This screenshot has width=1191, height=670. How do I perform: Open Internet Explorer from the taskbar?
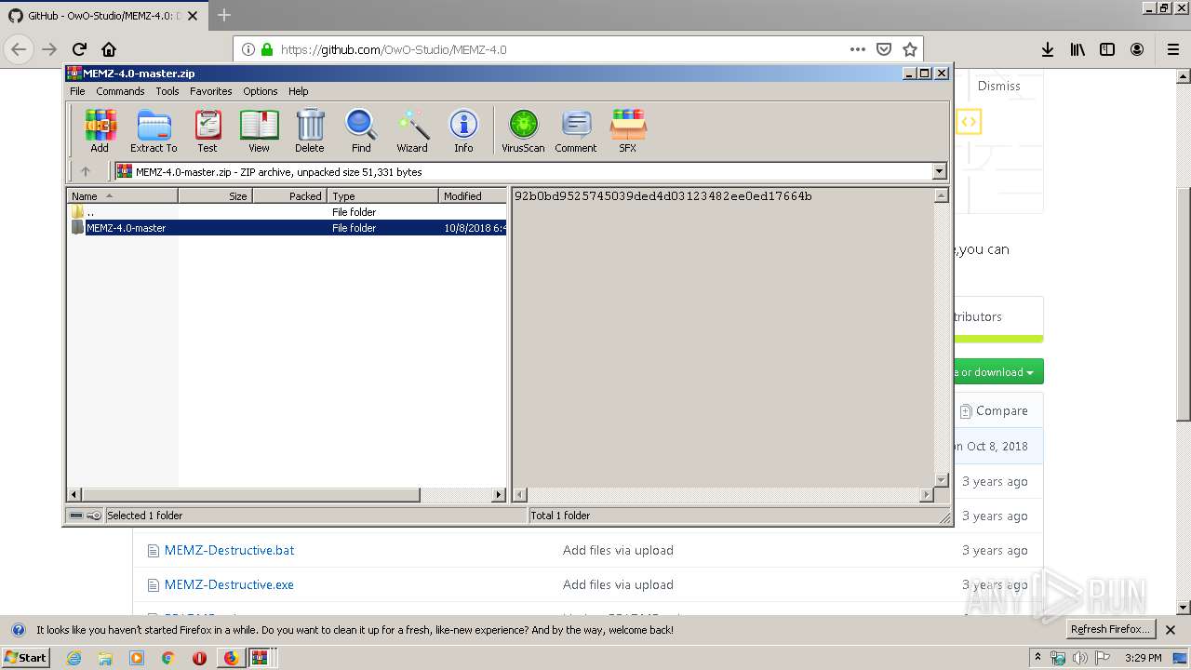tap(74, 658)
